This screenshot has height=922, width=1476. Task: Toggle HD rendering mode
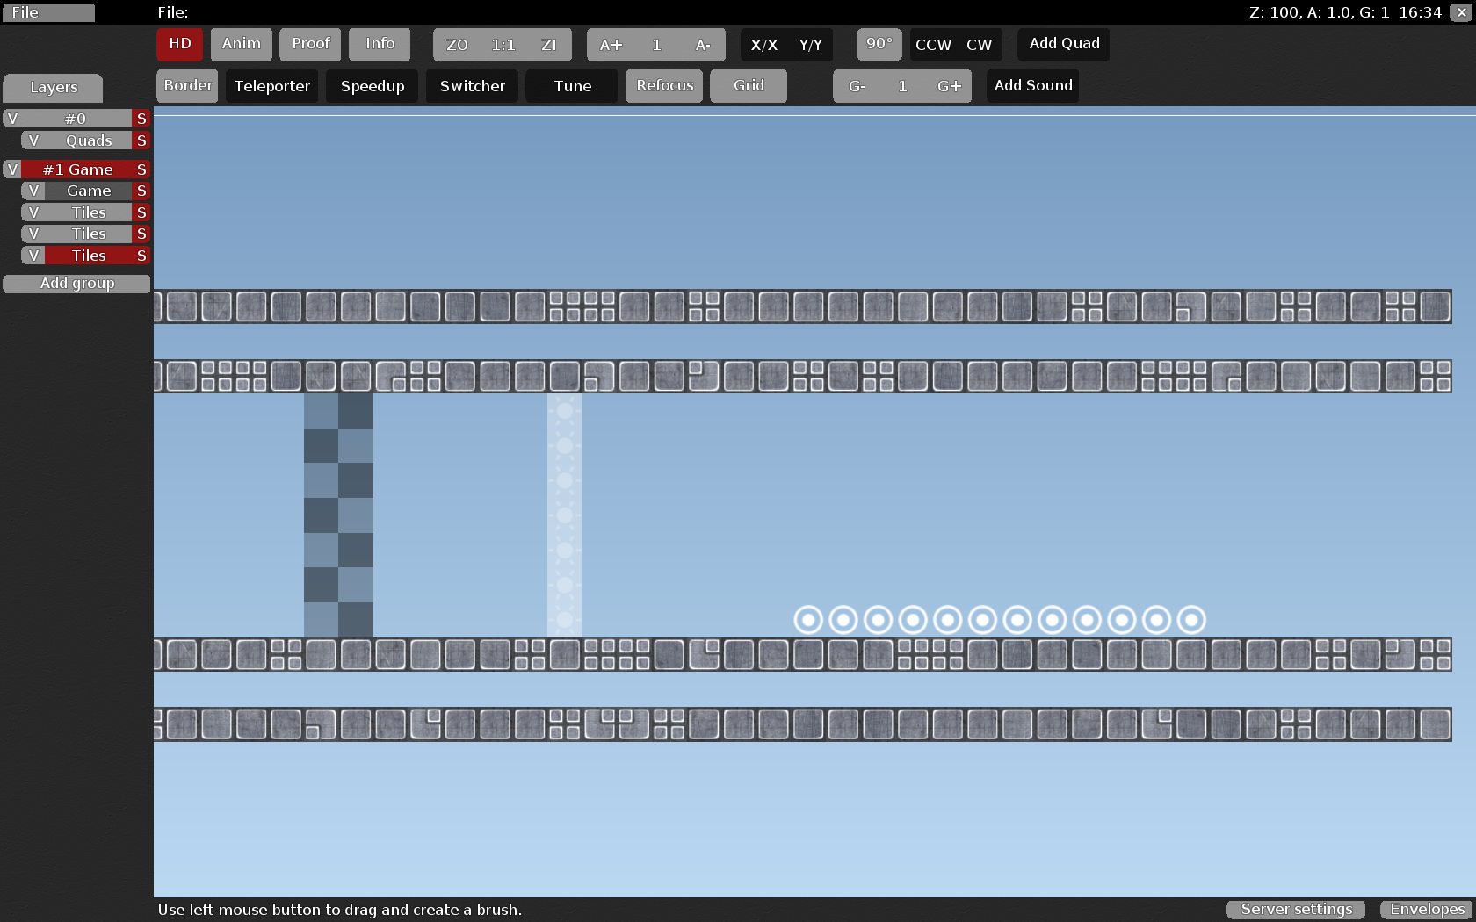179,43
